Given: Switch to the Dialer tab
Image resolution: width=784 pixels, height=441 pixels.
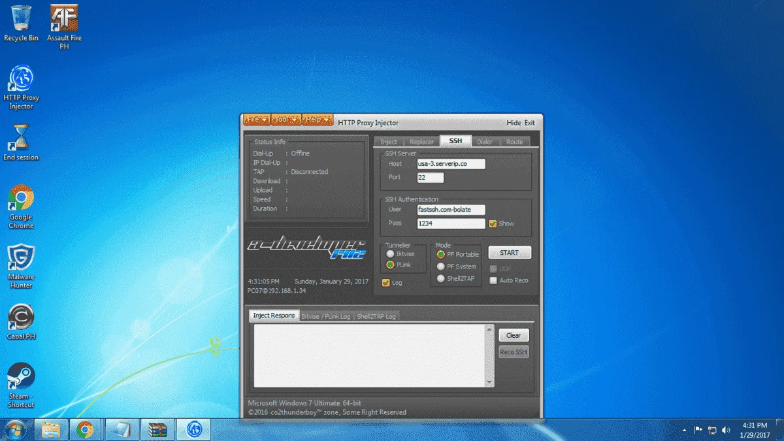Looking at the screenshot, I should tap(485, 142).
